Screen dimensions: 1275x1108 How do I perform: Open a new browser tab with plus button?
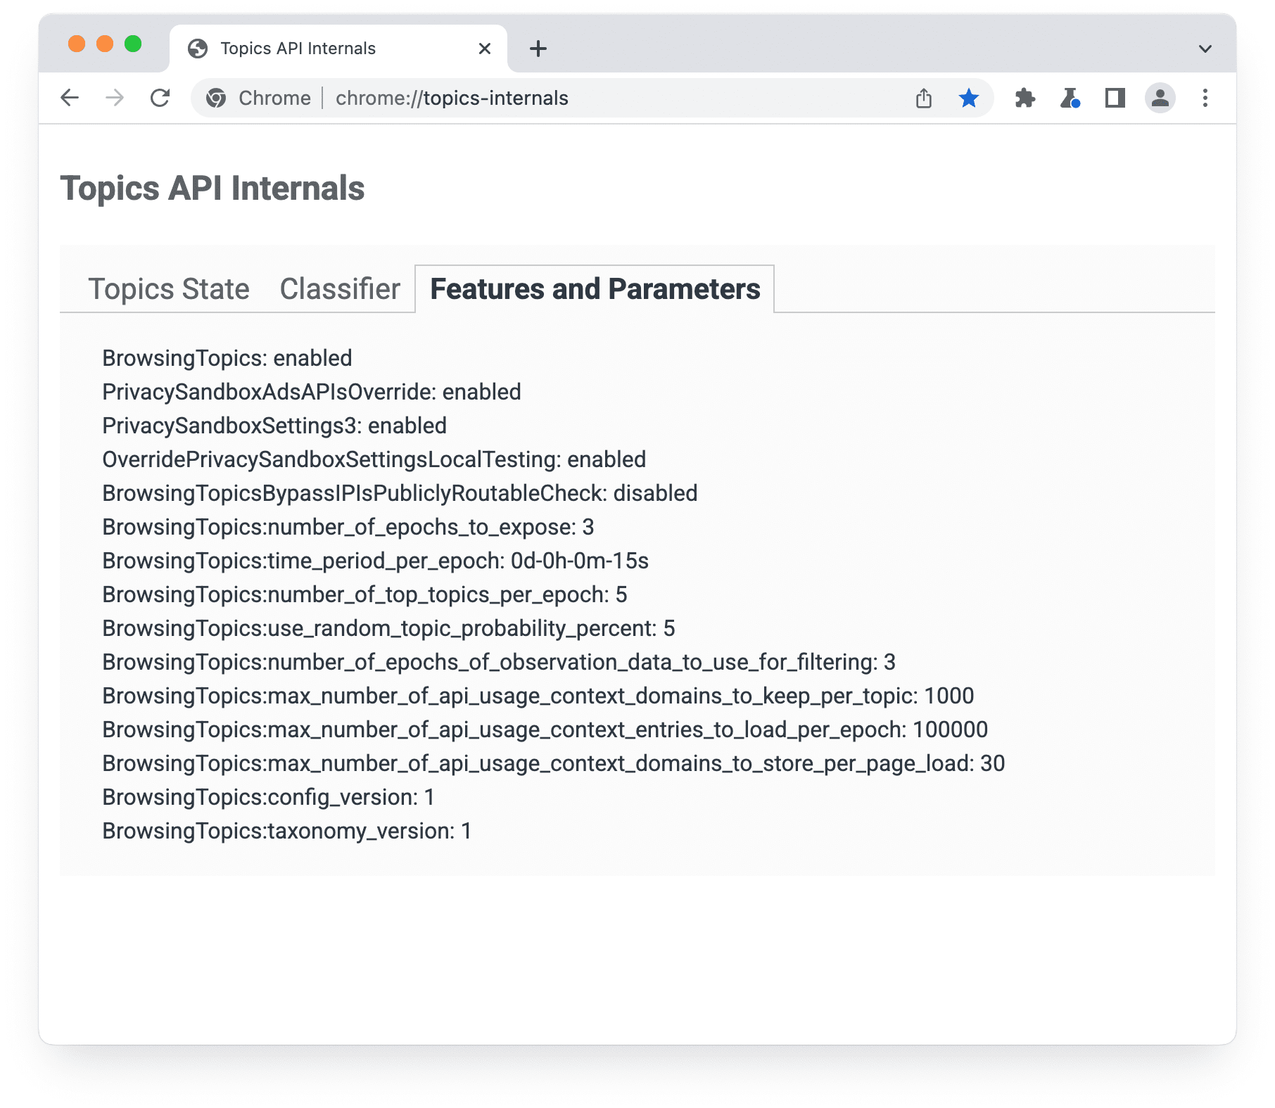point(538,49)
